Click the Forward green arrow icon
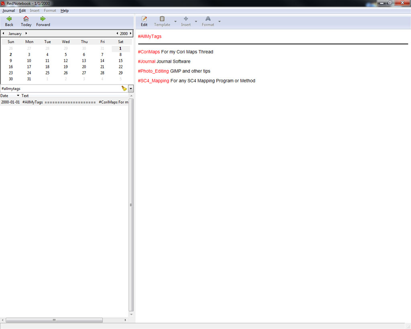Image resolution: width=411 pixels, height=329 pixels. coord(43,18)
